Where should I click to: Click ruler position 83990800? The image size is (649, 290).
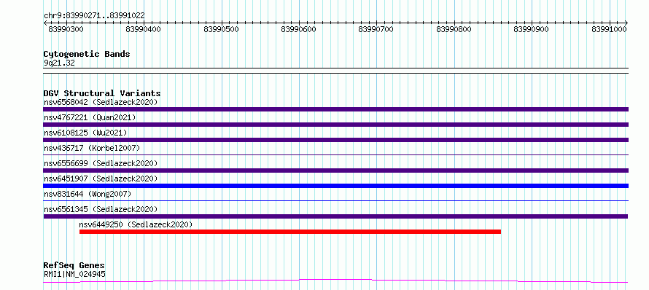pyautogui.click(x=454, y=29)
